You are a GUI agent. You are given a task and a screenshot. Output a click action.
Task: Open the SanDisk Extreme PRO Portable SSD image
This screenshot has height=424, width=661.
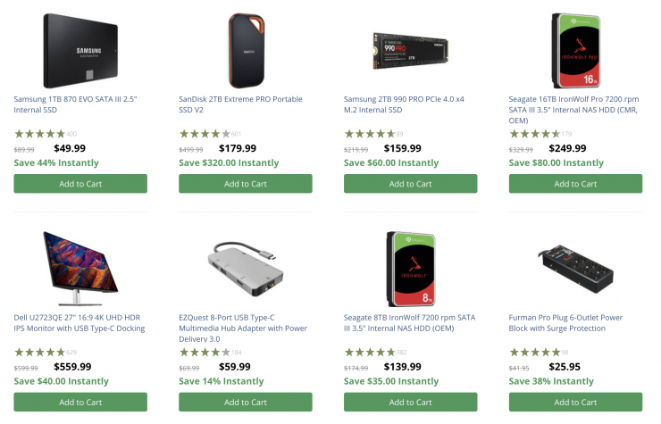(x=246, y=49)
